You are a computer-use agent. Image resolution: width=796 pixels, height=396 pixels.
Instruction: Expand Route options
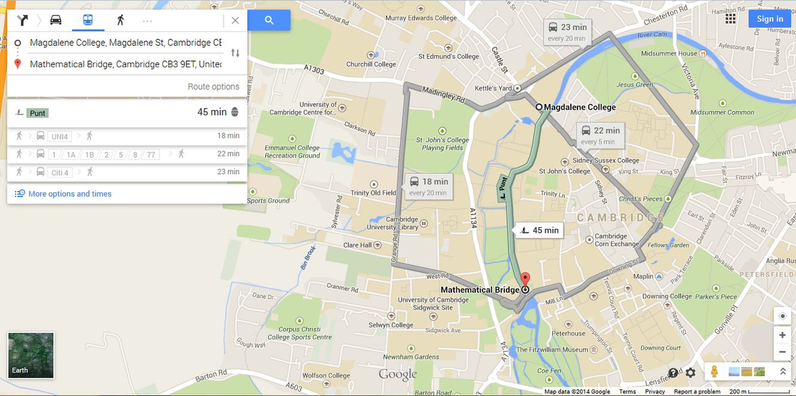tap(213, 87)
